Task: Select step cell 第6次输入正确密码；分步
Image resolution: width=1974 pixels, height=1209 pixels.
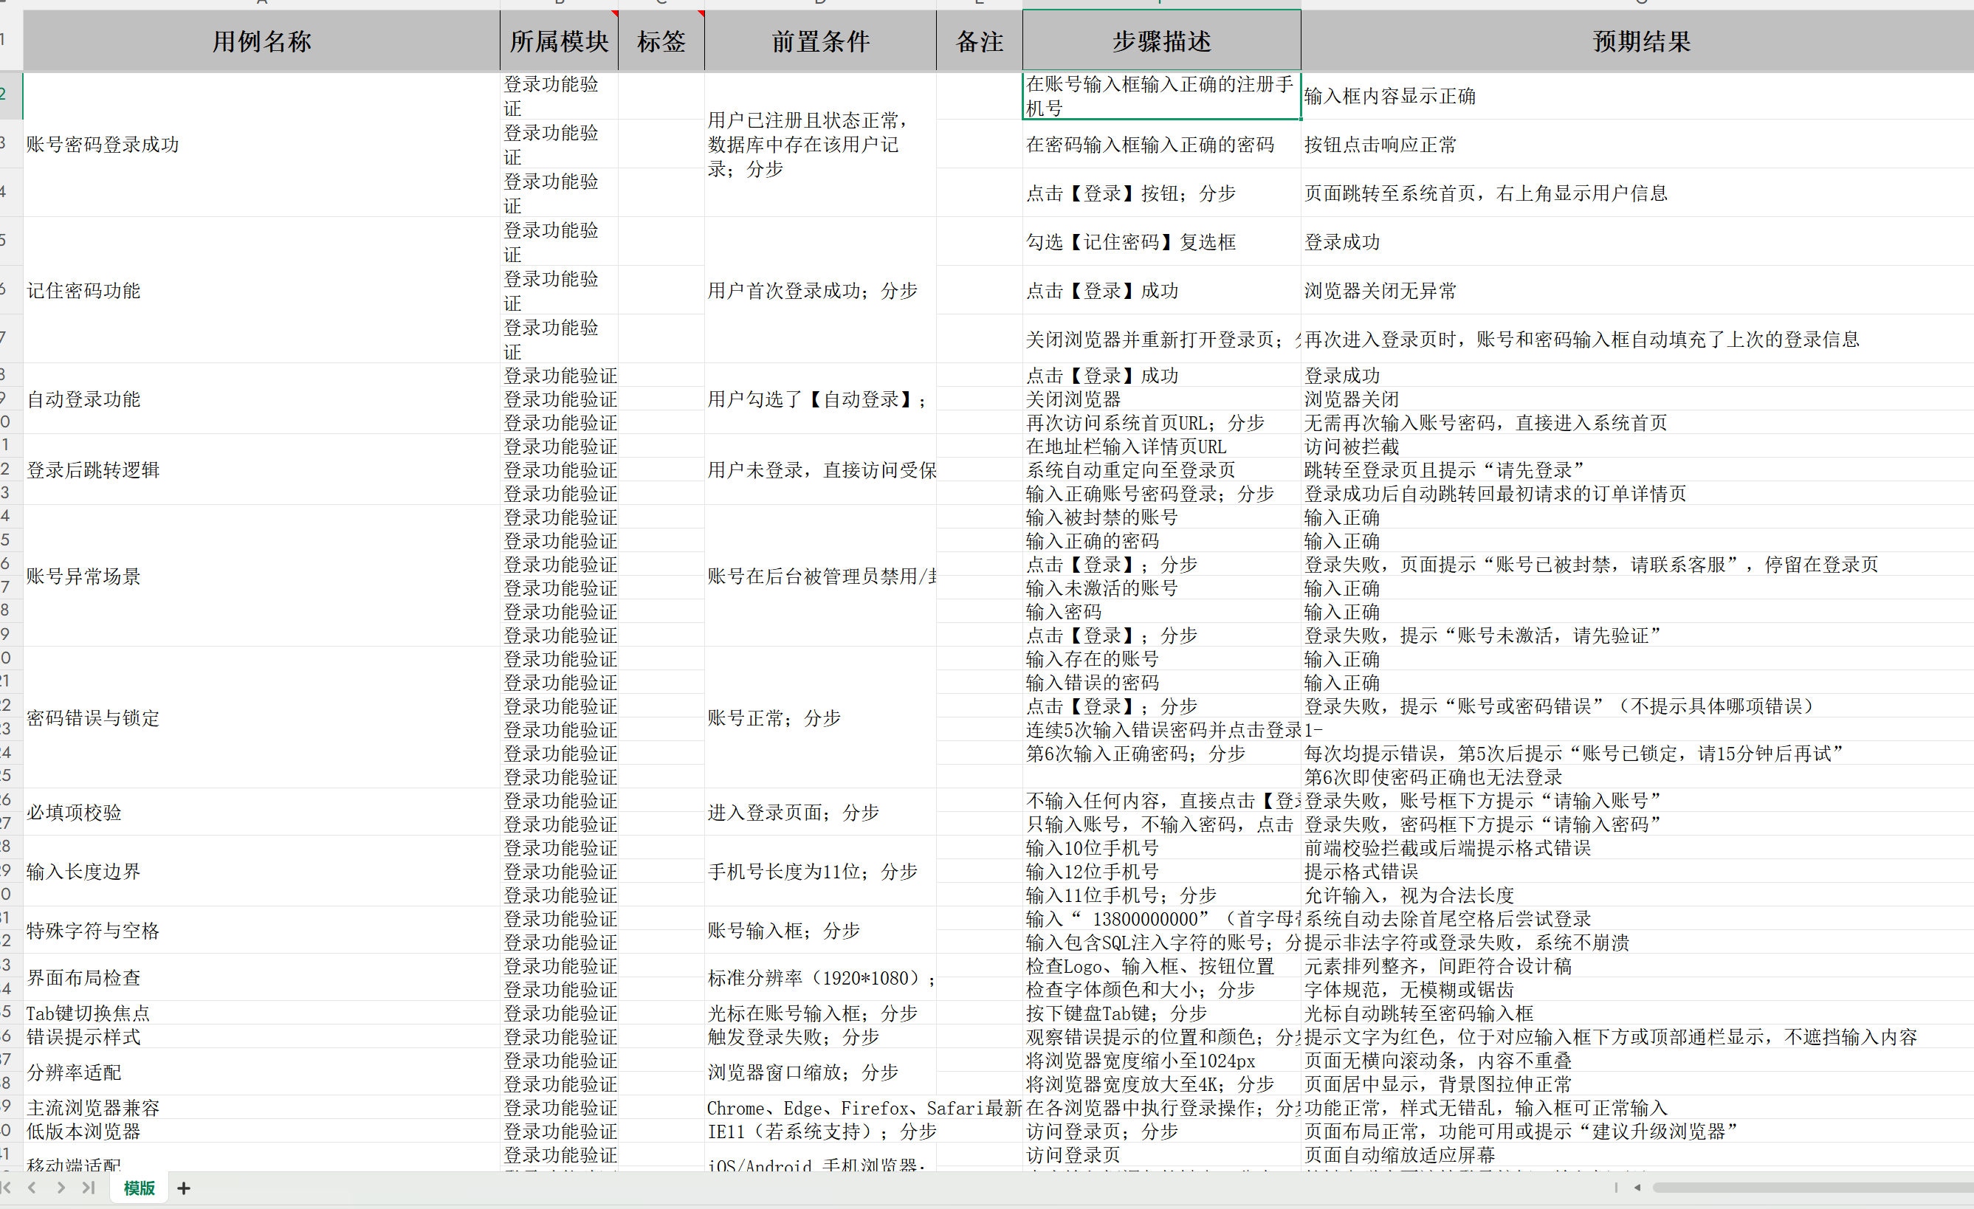Action: (1162, 753)
